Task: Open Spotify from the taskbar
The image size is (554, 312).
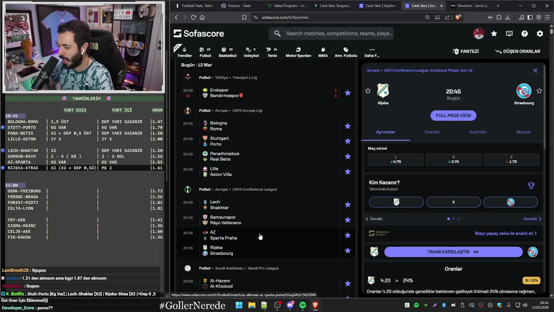Action: [303, 305]
